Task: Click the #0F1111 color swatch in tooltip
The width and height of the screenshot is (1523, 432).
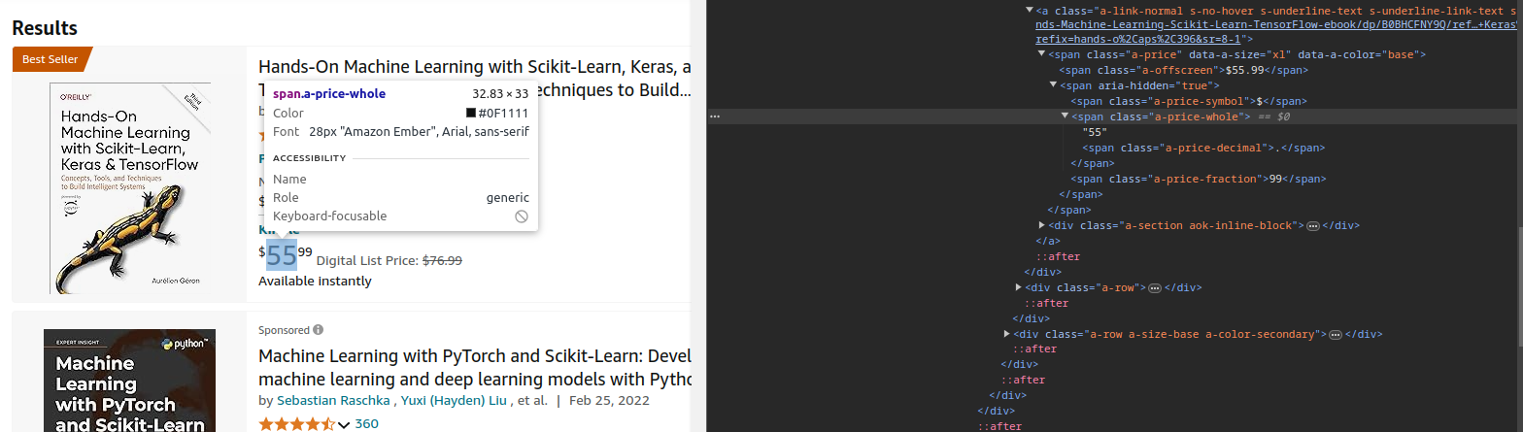Action: pyautogui.click(x=471, y=114)
